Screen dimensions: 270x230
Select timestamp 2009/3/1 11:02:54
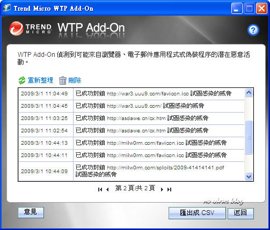pyautogui.click(x=45, y=131)
